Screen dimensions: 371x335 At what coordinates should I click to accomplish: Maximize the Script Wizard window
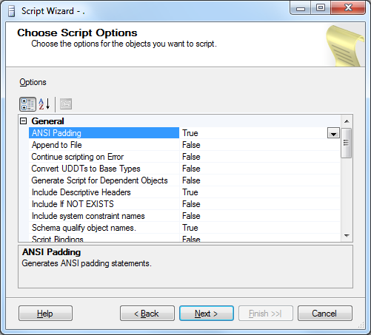(x=321, y=8)
